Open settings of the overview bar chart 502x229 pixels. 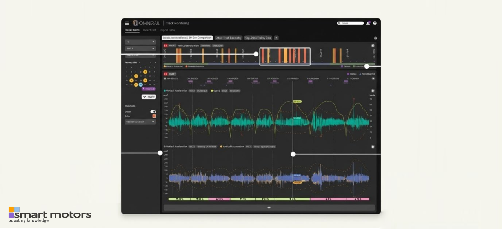tap(373, 46)
